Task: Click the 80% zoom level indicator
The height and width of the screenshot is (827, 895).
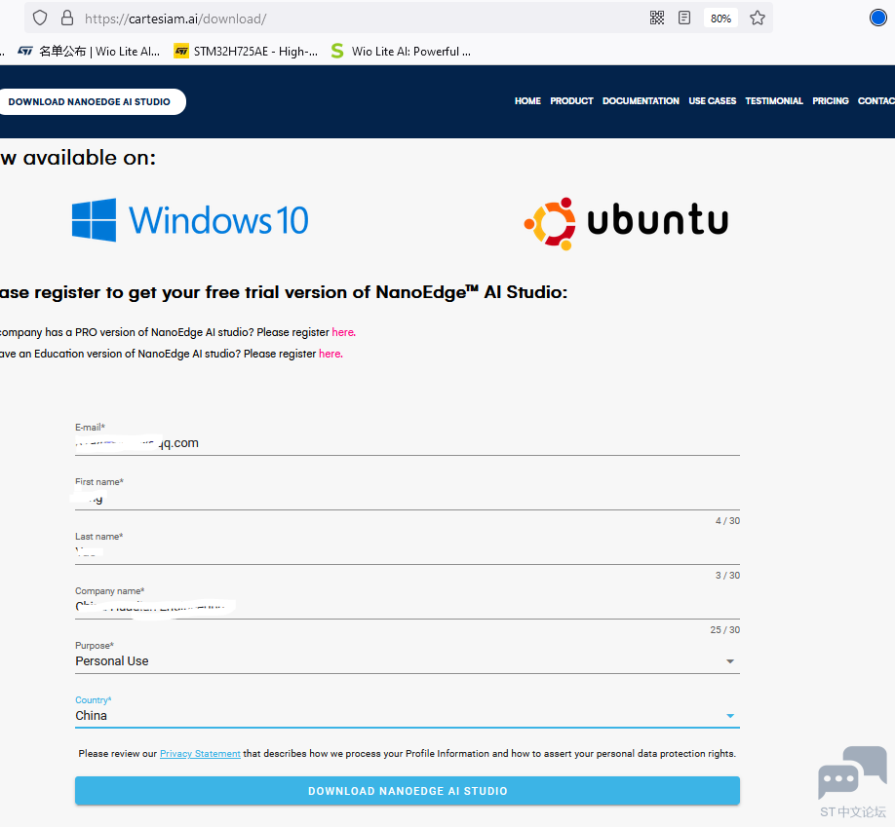Action: coord(720,19)
